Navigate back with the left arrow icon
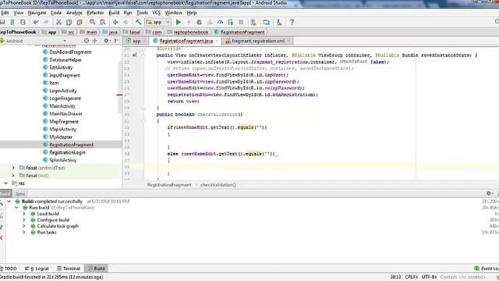Image resolution: width=499 pixels, height=281 pixels. coord(115,23)
